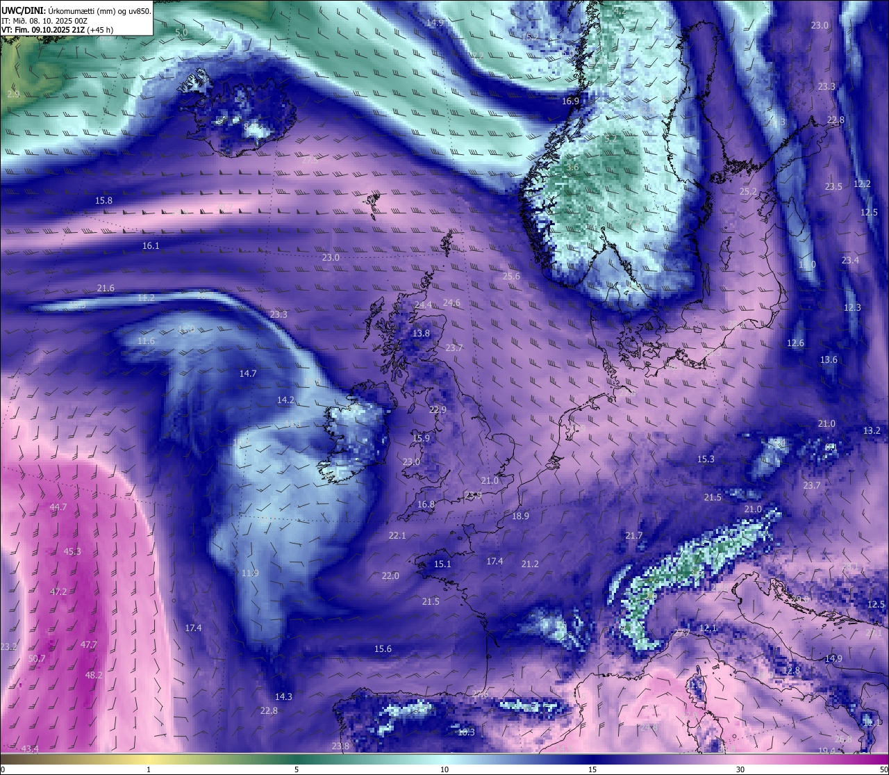
Task: Click the 15.1 value over Brittany
Action: [442, 564]
